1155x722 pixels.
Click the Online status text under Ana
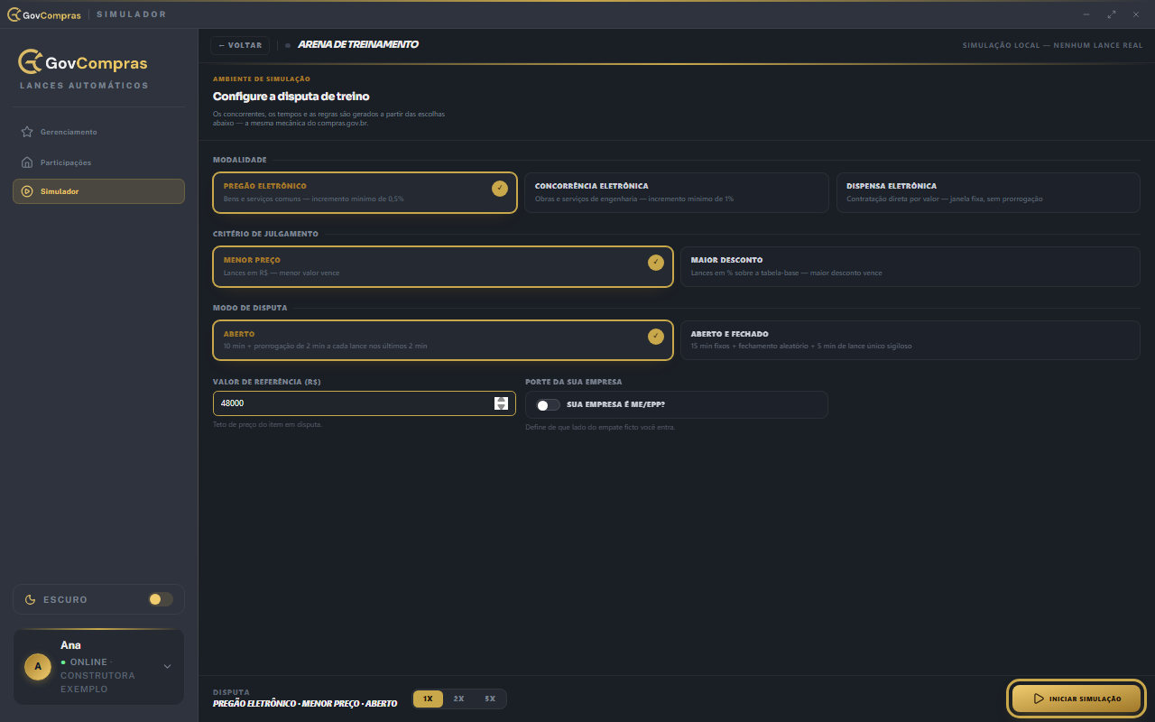88,662
